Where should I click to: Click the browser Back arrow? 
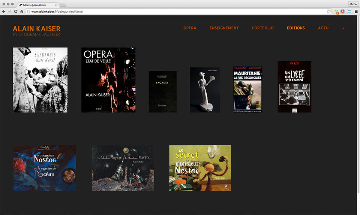4,12
